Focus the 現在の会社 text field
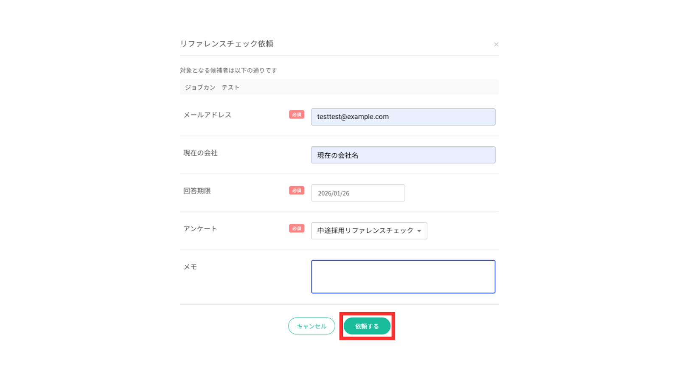 pos(403,155)
